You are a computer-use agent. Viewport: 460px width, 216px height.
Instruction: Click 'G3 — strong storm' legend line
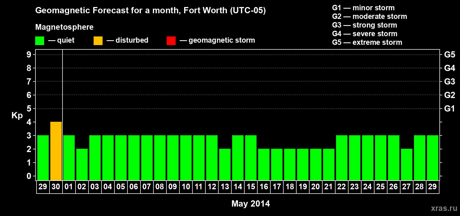(x=364, y=25)
